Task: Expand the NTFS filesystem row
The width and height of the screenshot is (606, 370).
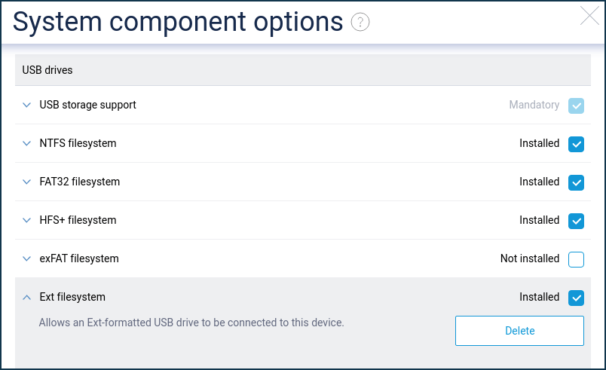Action: [x=27, y=144]
